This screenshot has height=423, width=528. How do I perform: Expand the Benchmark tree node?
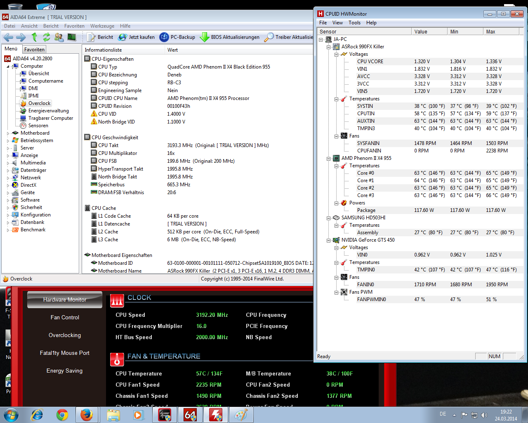pos(8,230)
